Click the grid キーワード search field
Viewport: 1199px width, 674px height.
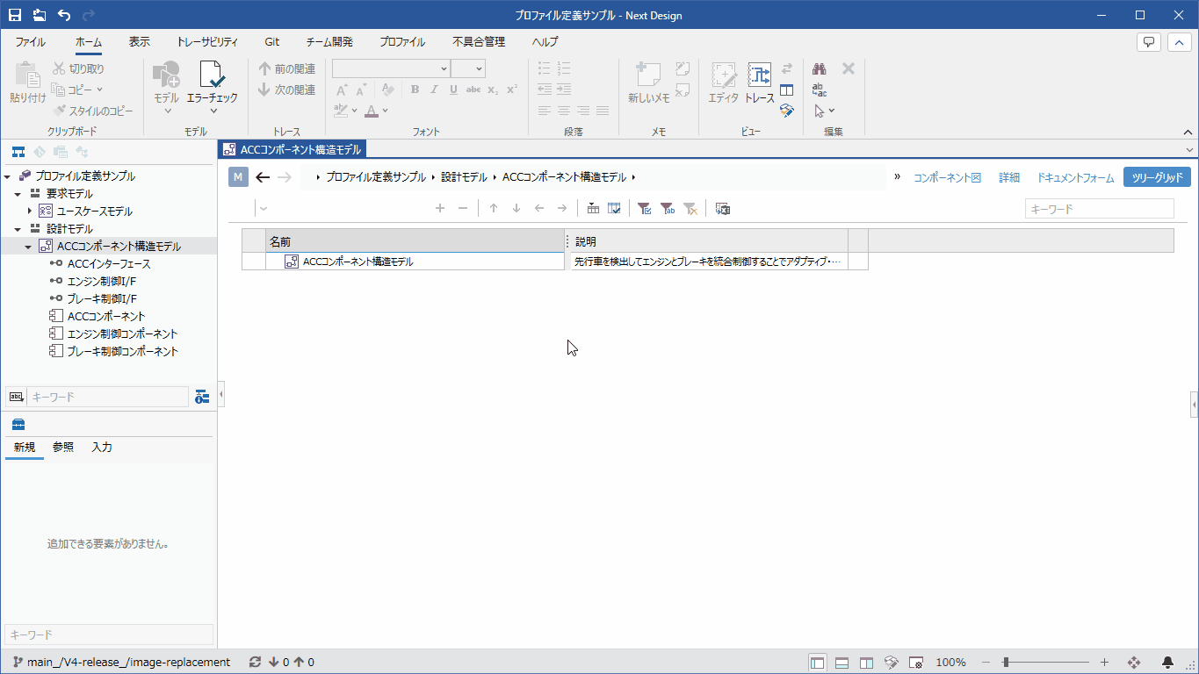(x=1100, y=209)
